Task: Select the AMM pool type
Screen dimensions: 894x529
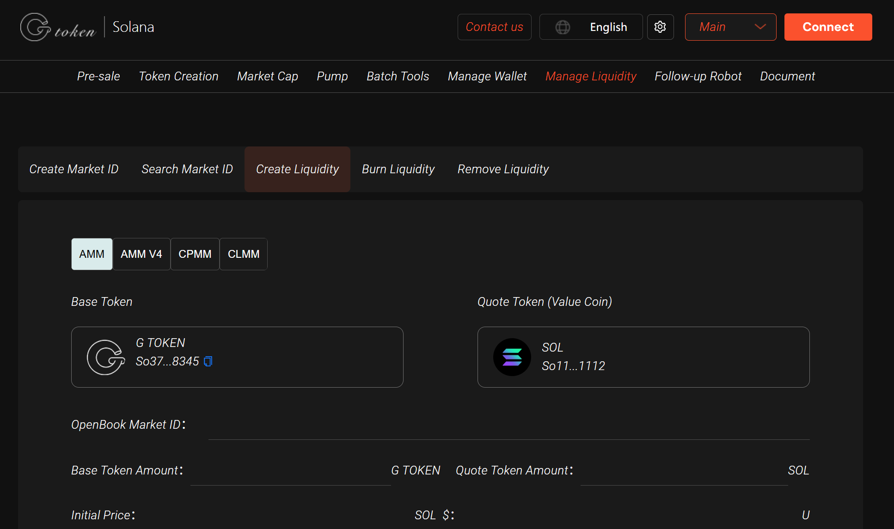Action: (x=92, y=254)
